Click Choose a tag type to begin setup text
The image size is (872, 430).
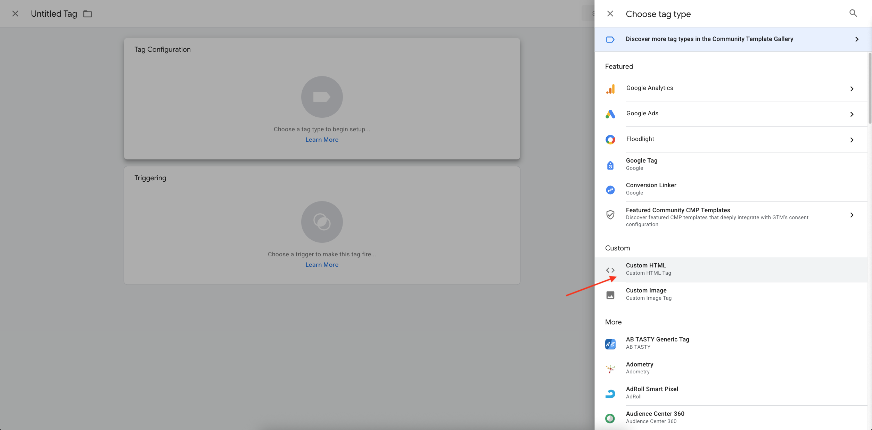(322, 129)
